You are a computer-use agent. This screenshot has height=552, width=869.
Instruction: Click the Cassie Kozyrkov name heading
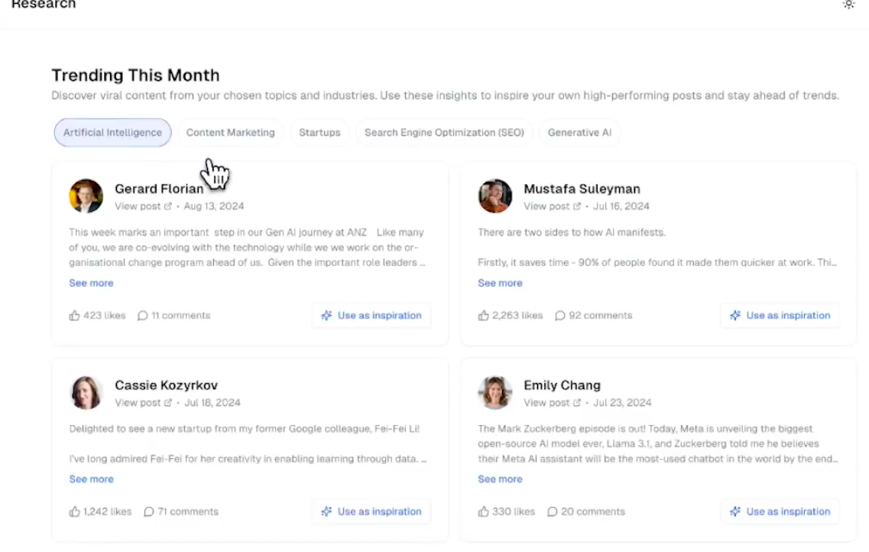167,385
